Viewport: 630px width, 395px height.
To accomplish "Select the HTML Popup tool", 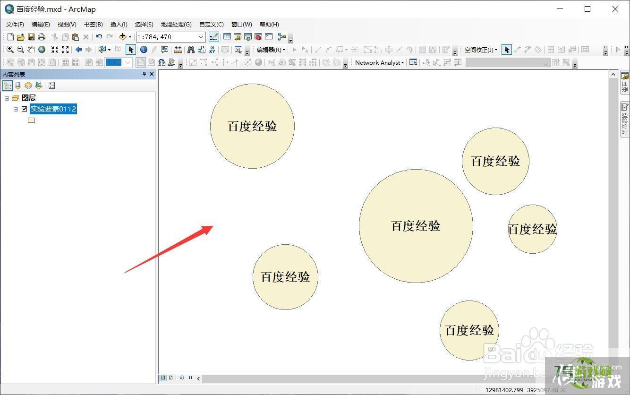I will pos(164,50).
